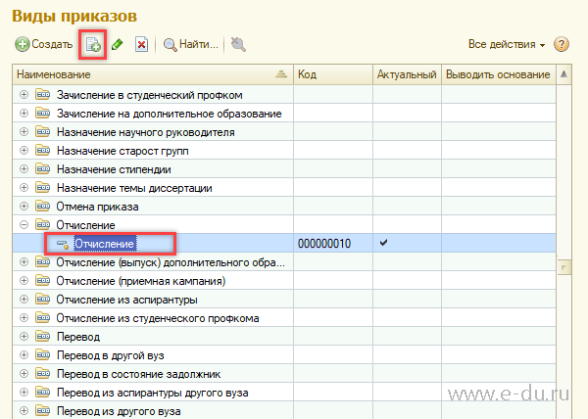Screen dimensions: 588x419
Task: Select the Назначение научного руководителя row
Action: point(146,132)
